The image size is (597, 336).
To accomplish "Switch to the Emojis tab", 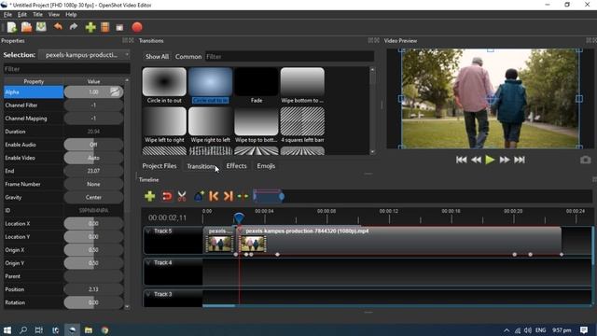I will coord(266,166).
